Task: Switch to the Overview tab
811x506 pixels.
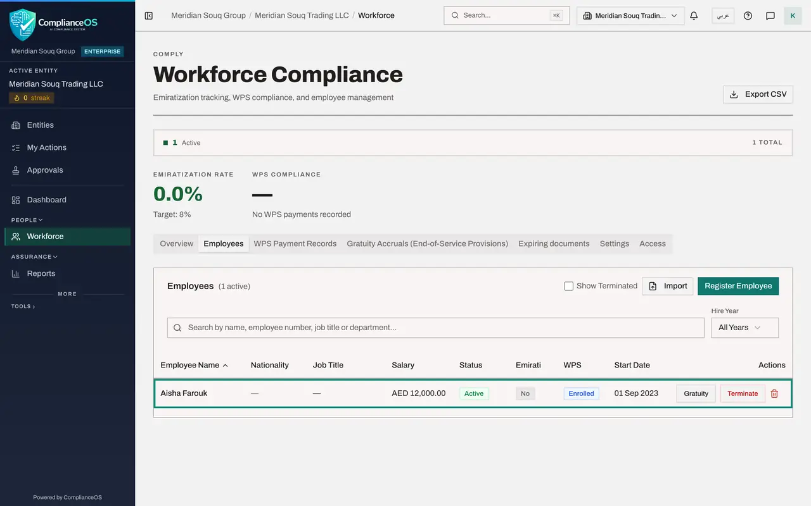Action: coord(177,244)
